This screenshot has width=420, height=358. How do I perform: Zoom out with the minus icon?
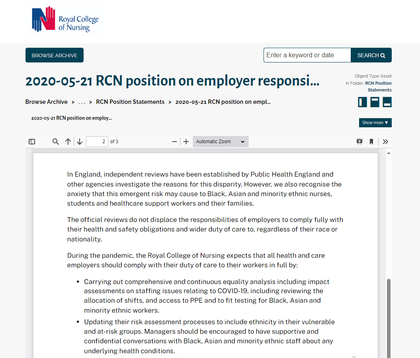coord(174,142)
